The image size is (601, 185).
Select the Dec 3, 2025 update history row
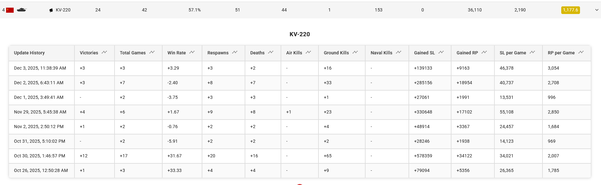click(x=40, y=68)
